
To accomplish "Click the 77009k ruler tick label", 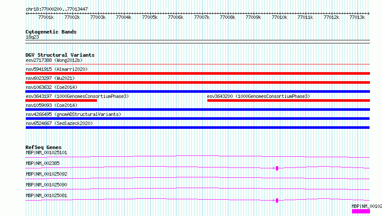I will point(253,17).
